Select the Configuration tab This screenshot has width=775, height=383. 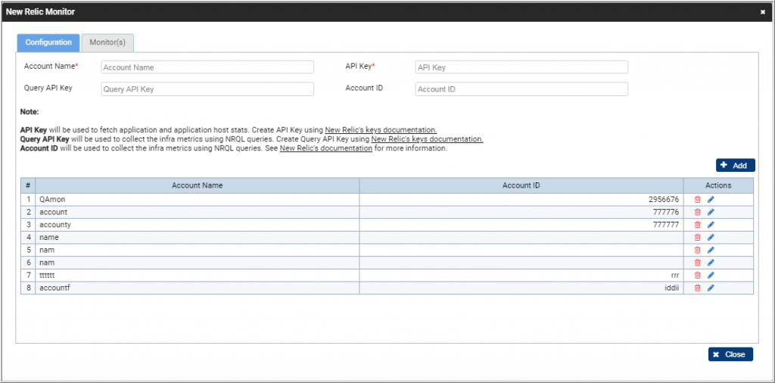[48, 42]
